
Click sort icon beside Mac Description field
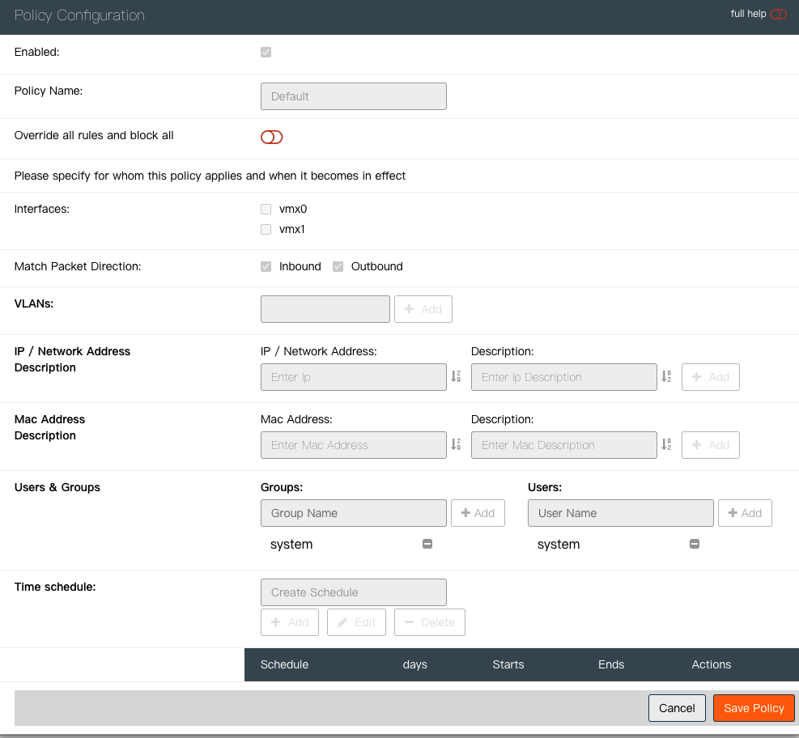[666, 445]
